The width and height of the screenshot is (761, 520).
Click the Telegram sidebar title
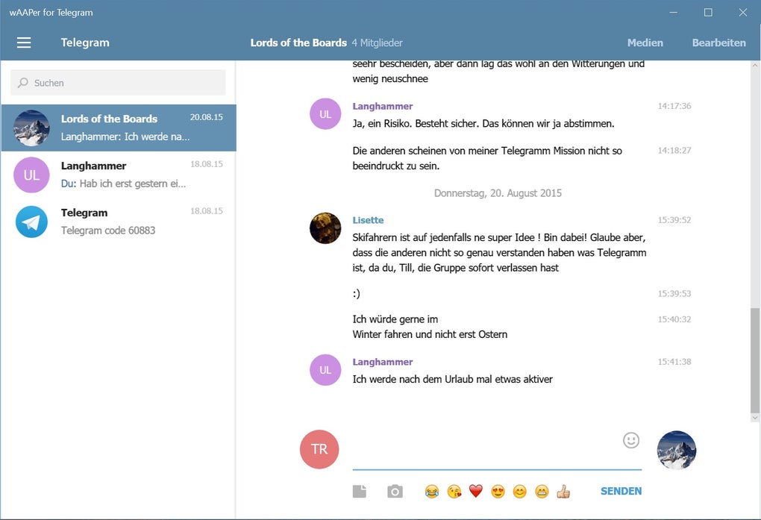point(85,43)
